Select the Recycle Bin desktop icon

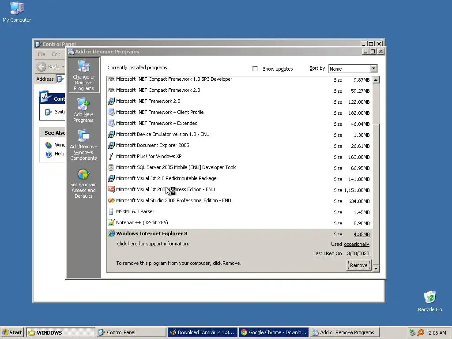coord(430,301)
